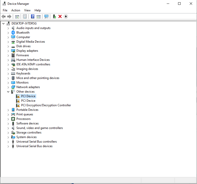Screen dimensions: 197x184
Task: Select the Network adapters label
Action: (x=28, y=87)
